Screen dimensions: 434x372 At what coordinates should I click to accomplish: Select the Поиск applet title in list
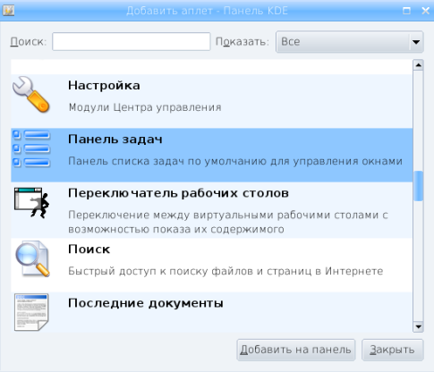(x=89, y=249)
